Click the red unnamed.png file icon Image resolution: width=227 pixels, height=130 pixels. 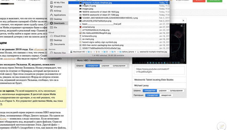point(80,27)
